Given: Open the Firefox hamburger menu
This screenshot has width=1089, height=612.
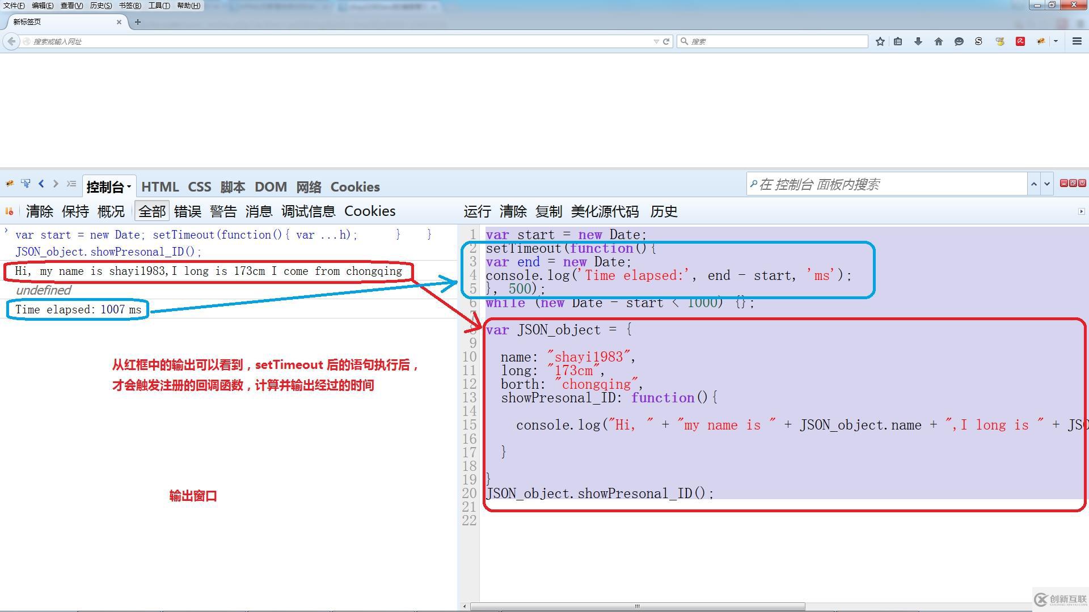Looking at the screenshot, I should 1077,41.
